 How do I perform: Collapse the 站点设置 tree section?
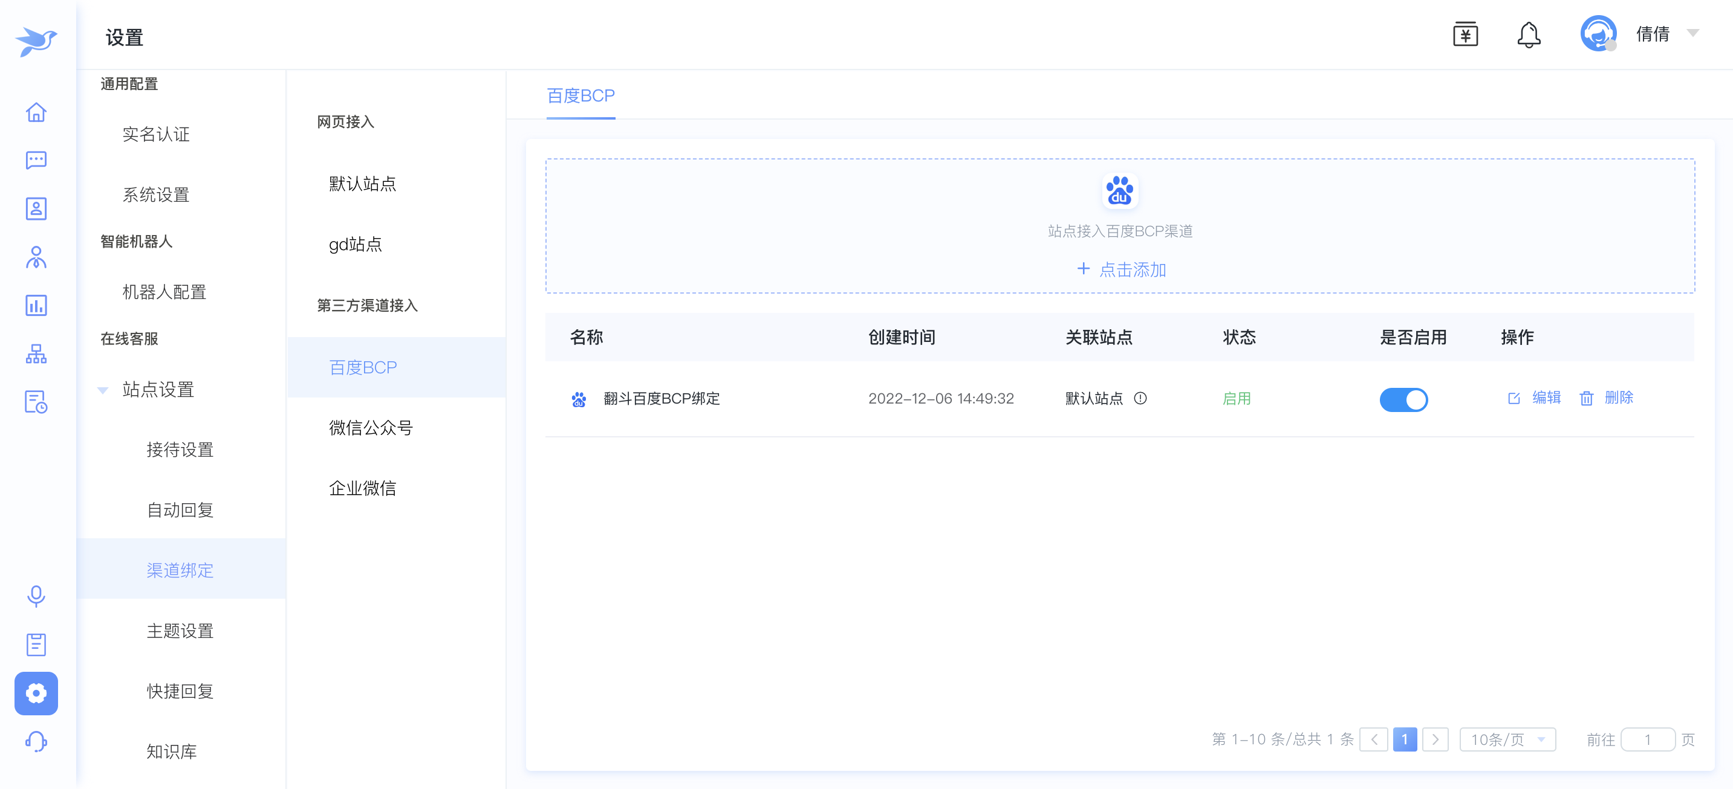click(x=103, y=390)
